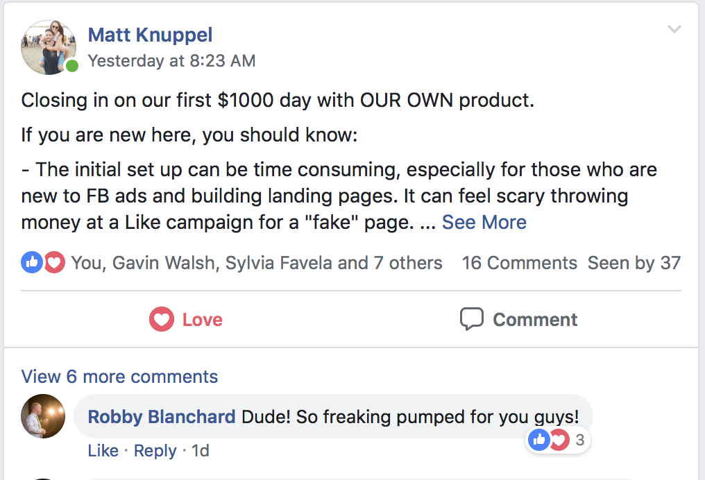Expand the post with See More
Viewport: 705px width, 480px height.
click(x=484, y=222)
